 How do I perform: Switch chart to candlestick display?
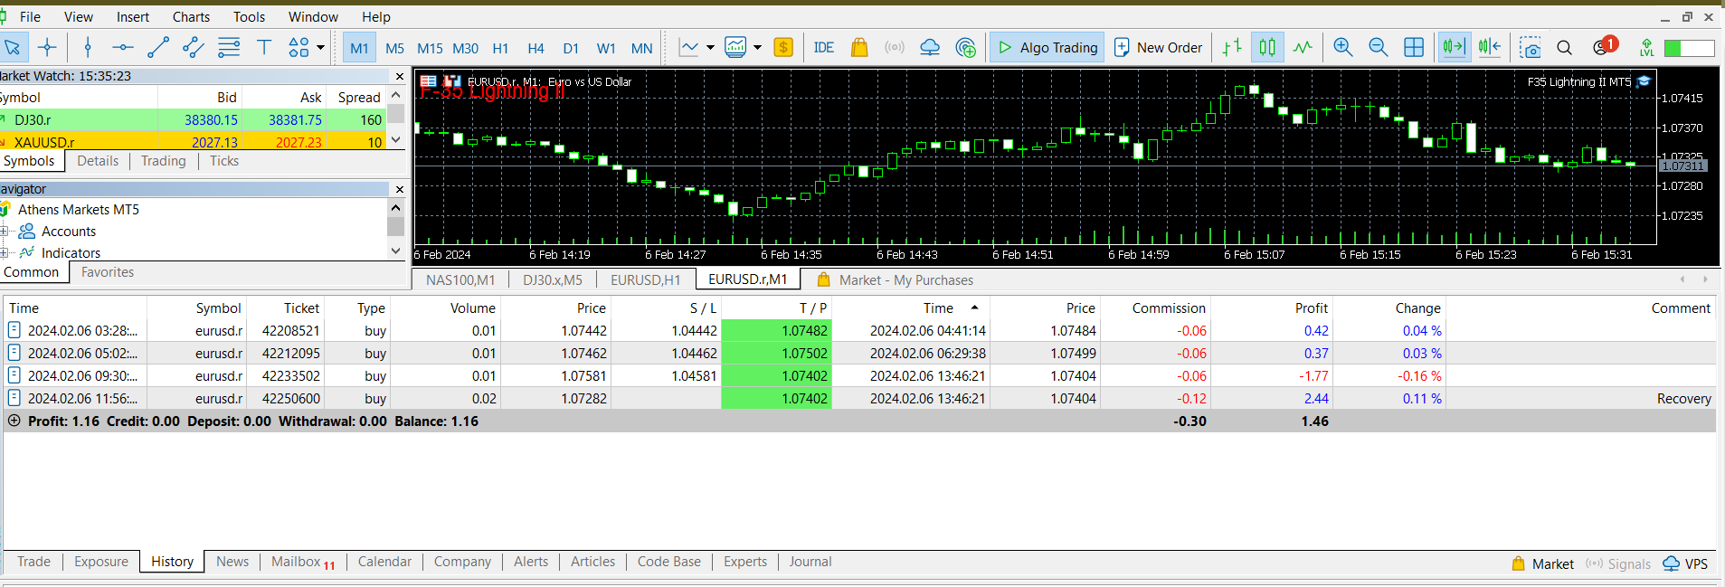[1267, 48]
